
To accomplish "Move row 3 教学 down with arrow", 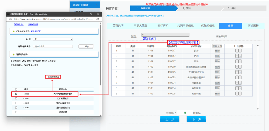I will pyautogui.click(x=240, y=61).
